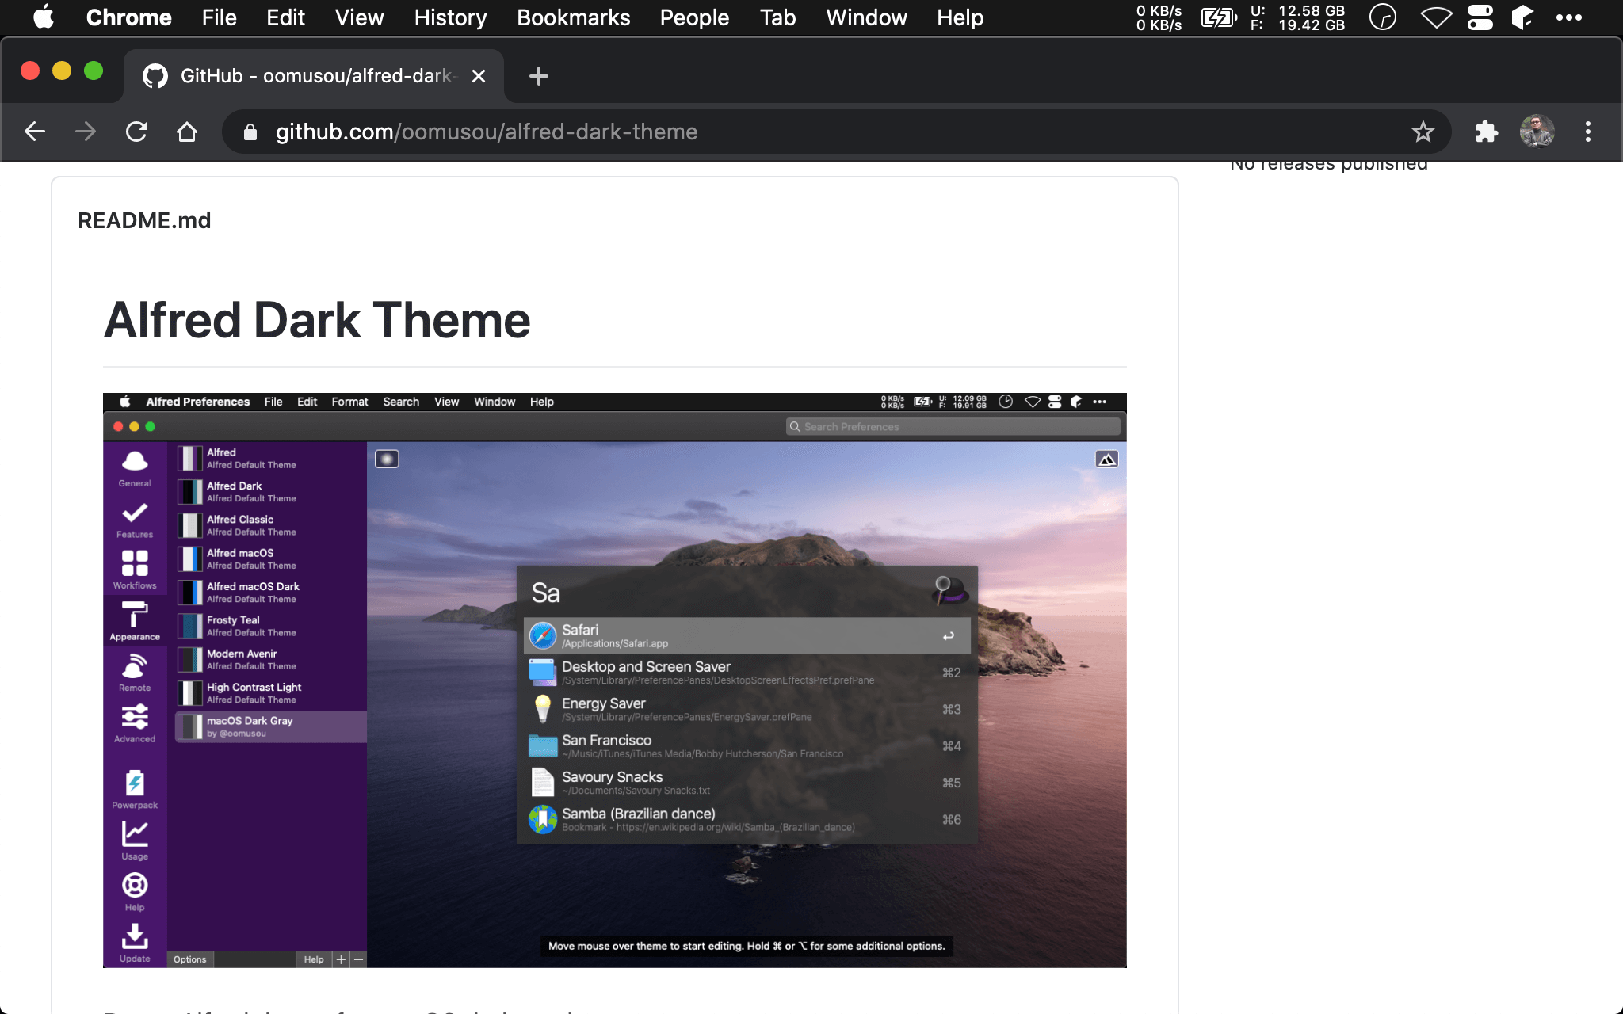Open the Wi-Fi status menu
Screen dimensions: 1623x1014
pyautogui.click(x=1436, y=17)
